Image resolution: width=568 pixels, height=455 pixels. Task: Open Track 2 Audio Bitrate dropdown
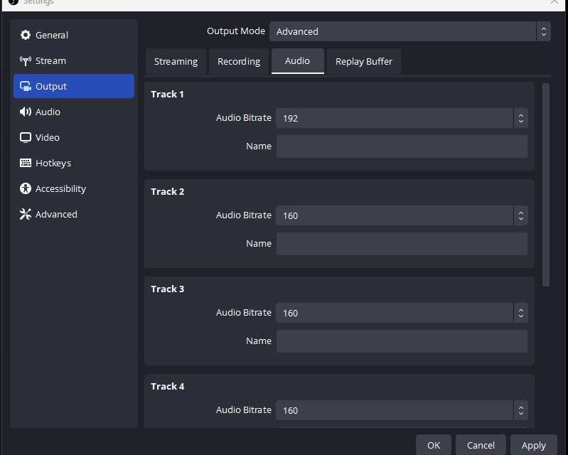(x=402, y=215)
